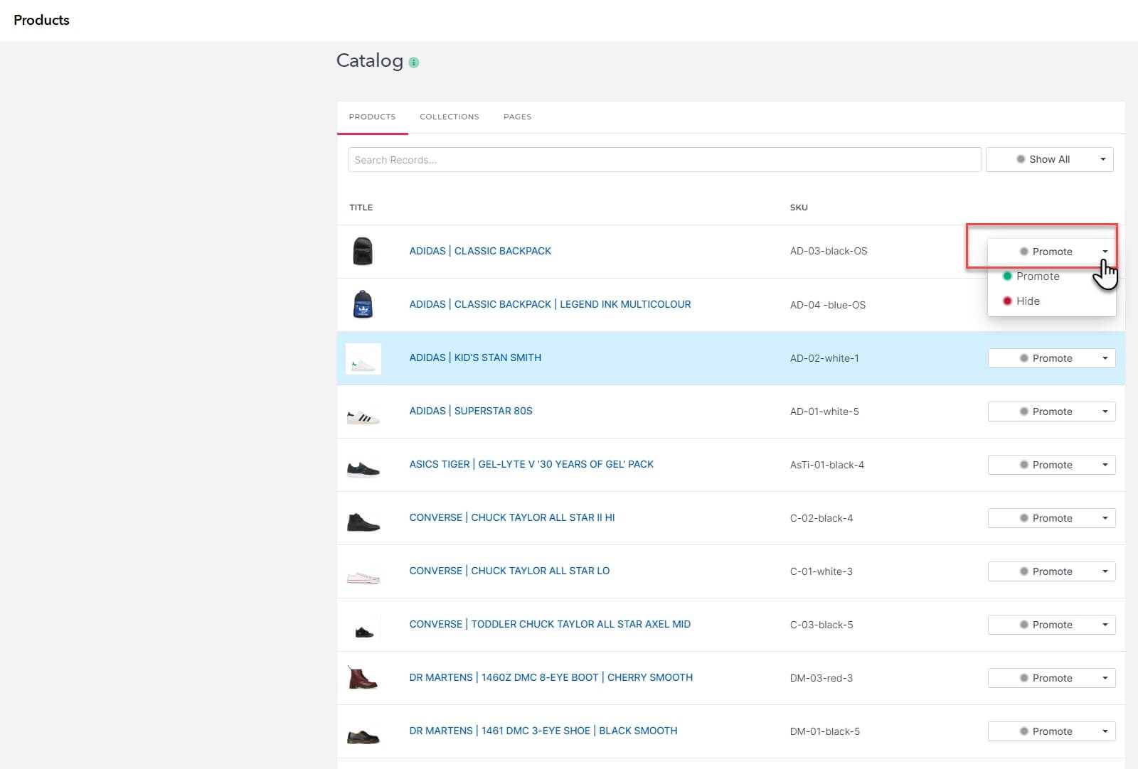Click the "CONVERSE | CHUCK TAYLOR ALL STAR II HI" link
This screenshot has height=769, width=1138.
point(514,517)
